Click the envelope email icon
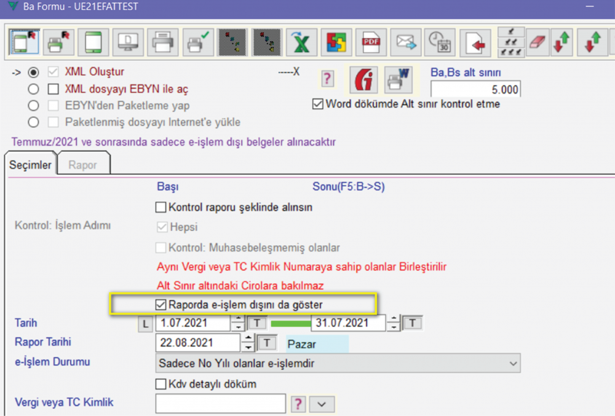The width and height of the screenshot is (615, 416). pos(405,42)
